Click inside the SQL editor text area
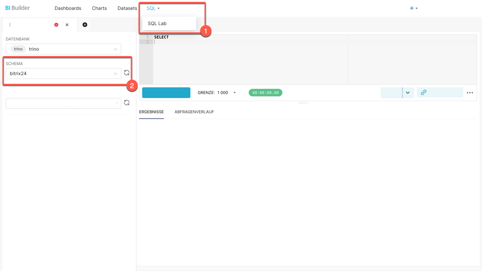The height and width of the screenshot is (271, 482). pyautogui.click(x=249, y=60)
